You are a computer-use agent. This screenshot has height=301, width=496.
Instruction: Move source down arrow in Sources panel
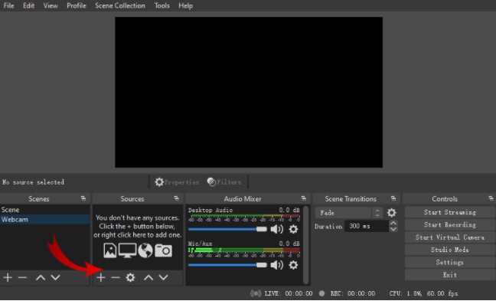(163, 277)
